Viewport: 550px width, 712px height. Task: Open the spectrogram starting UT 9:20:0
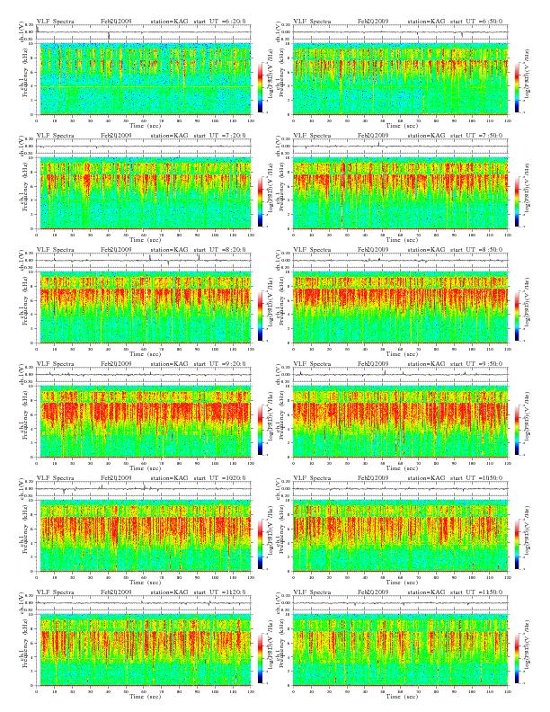pos(144,422)
